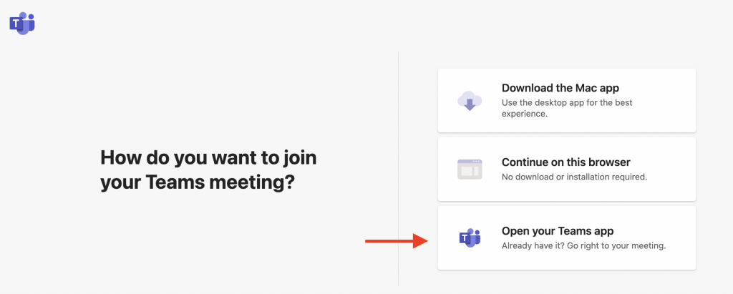
Task: Click 'Already have it? Go right to your meeting.'
Action: coord(583,245)
